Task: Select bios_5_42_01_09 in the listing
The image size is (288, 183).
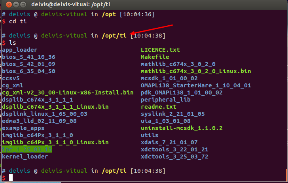Action: (x=28, y=64)
